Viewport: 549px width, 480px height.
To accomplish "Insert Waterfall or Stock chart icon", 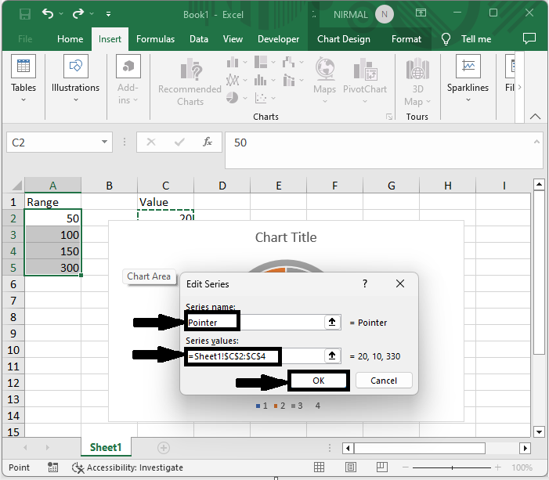I will [289, 63].
